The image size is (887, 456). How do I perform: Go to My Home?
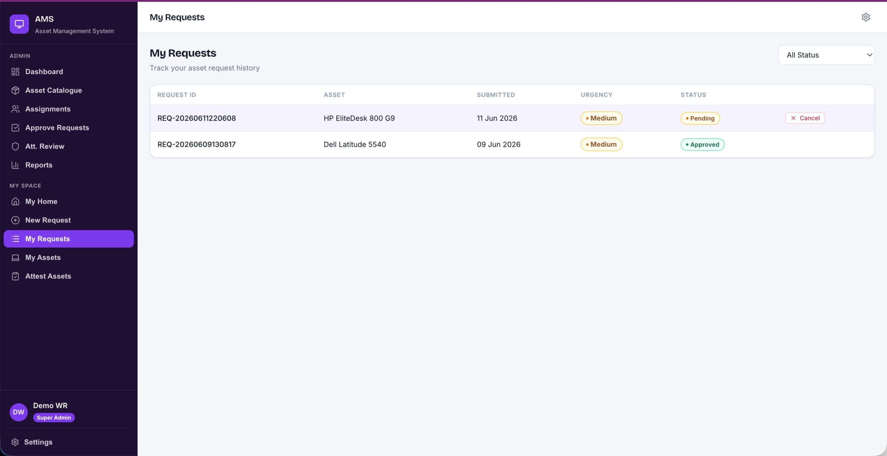pos(69,201)
